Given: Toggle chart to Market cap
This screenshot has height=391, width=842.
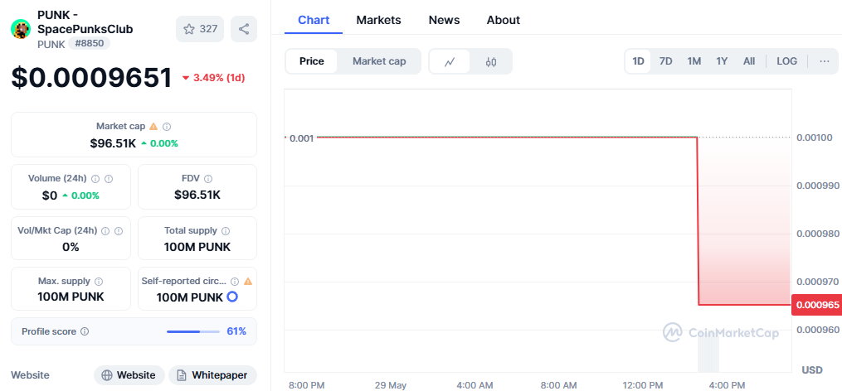Looking at the screenshot, I should (x=379, y=61).
